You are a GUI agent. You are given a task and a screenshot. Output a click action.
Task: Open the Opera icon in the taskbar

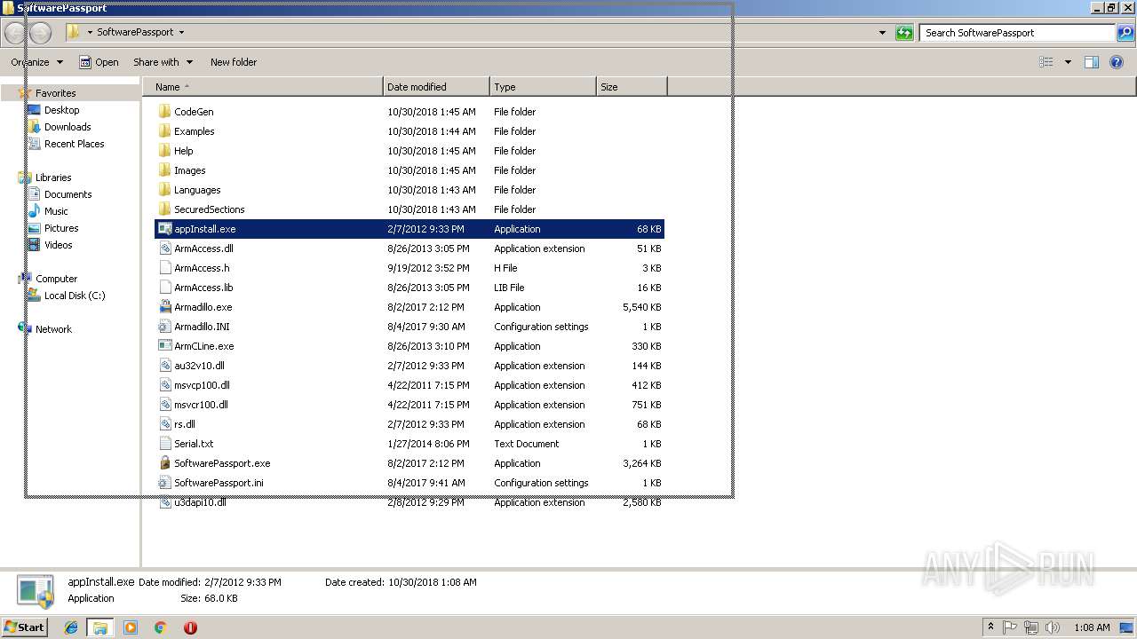[190, 627]
